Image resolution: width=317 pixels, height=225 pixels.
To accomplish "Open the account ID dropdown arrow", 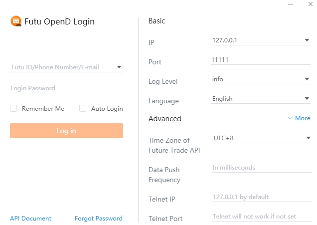I will (119, 67).
